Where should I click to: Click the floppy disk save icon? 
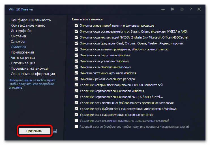click(55, 131)
